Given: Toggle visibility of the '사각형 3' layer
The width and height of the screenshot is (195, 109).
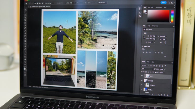Looking at the screenshot, I should pos(142,89).
